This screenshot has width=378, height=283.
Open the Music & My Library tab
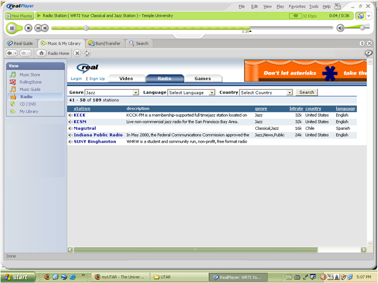point(61,43)
